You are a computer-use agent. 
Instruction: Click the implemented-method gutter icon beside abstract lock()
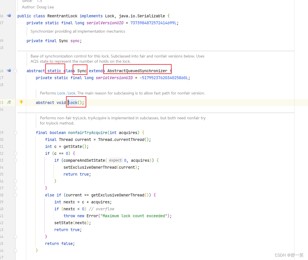(x=9, y=102)
